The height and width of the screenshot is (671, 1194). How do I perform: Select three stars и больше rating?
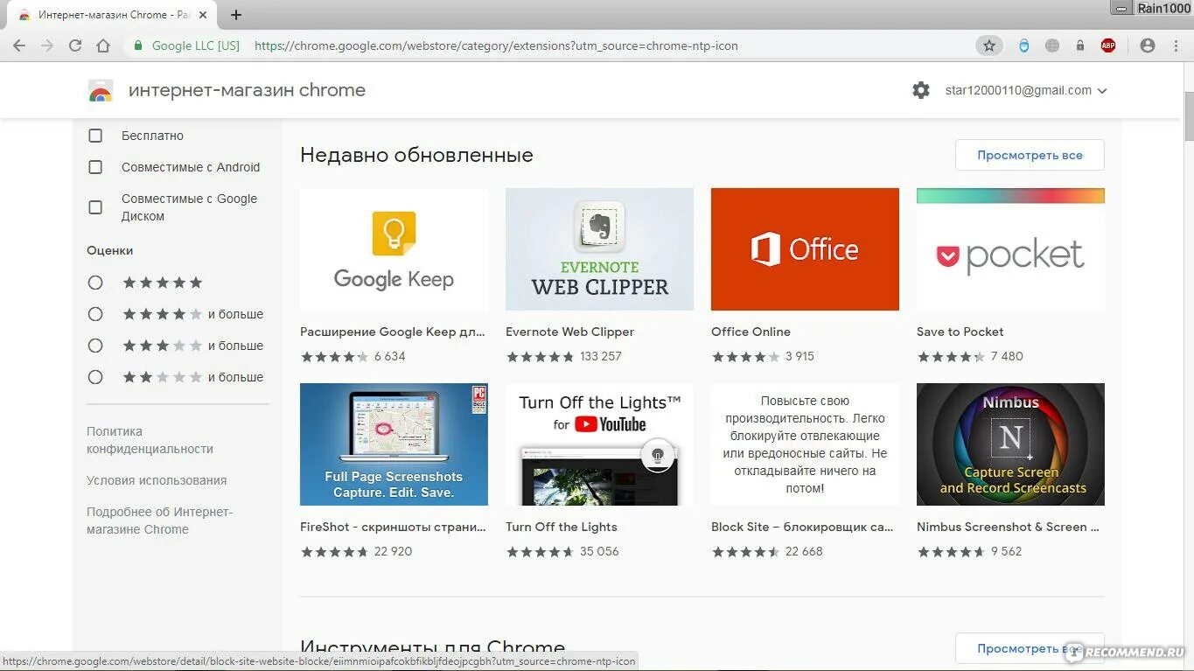95,346
